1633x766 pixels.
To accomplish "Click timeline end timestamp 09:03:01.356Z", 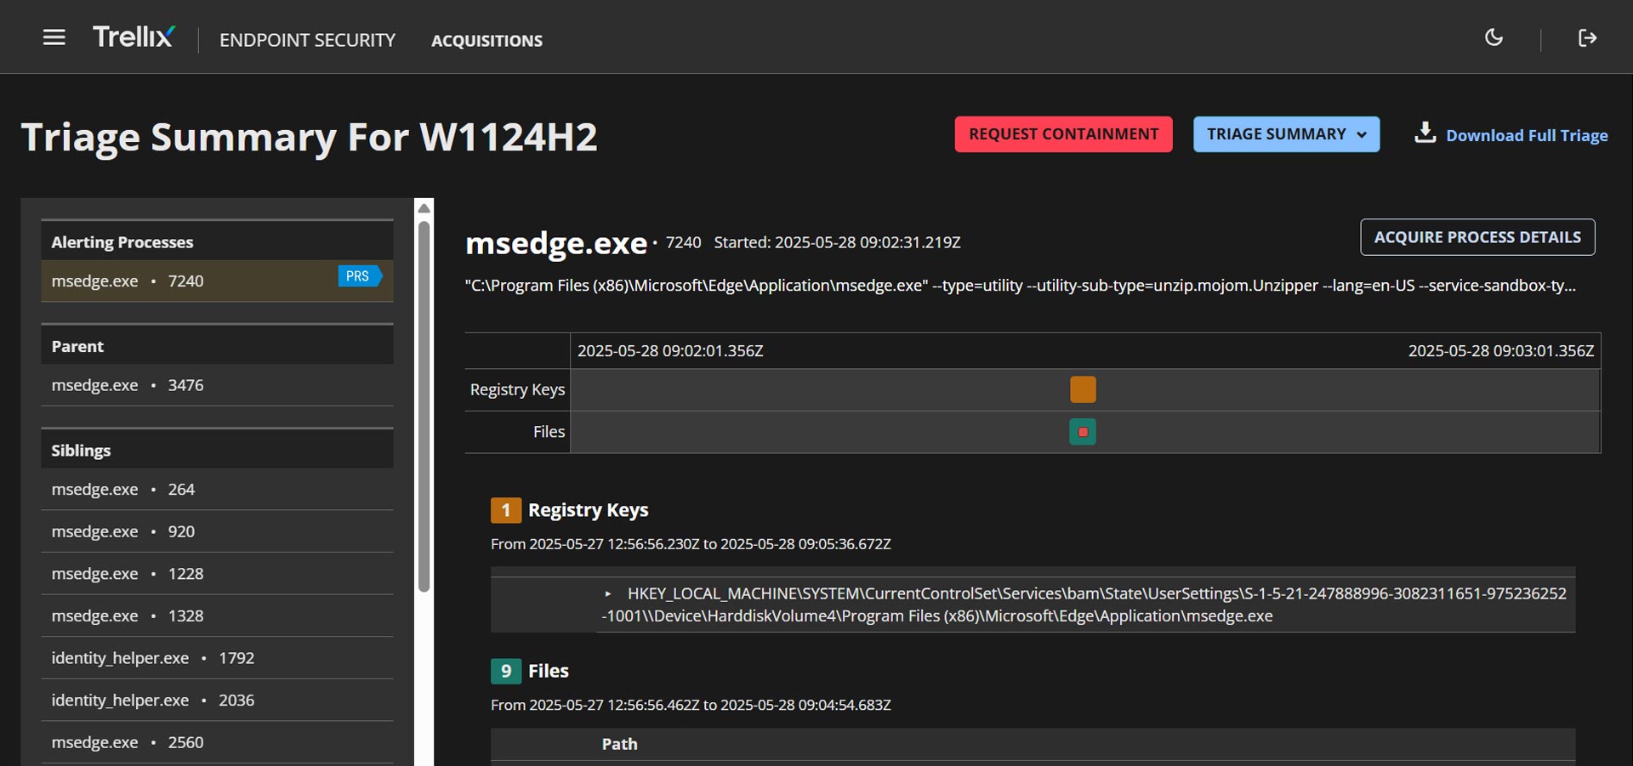I will (1500, 351).
